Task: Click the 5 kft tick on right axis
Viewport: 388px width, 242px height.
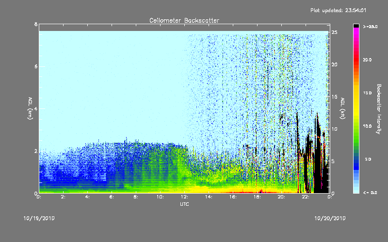Action: 333,161
